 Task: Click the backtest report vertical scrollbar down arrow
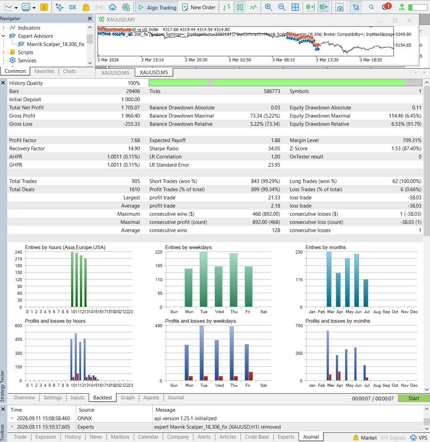[427, 390]
